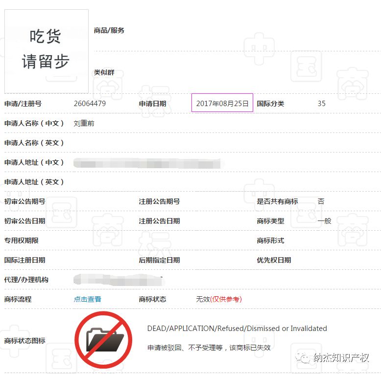The image size is (381, 374).
Task: Click the 商标流程 label
Action: pos(18,299)
